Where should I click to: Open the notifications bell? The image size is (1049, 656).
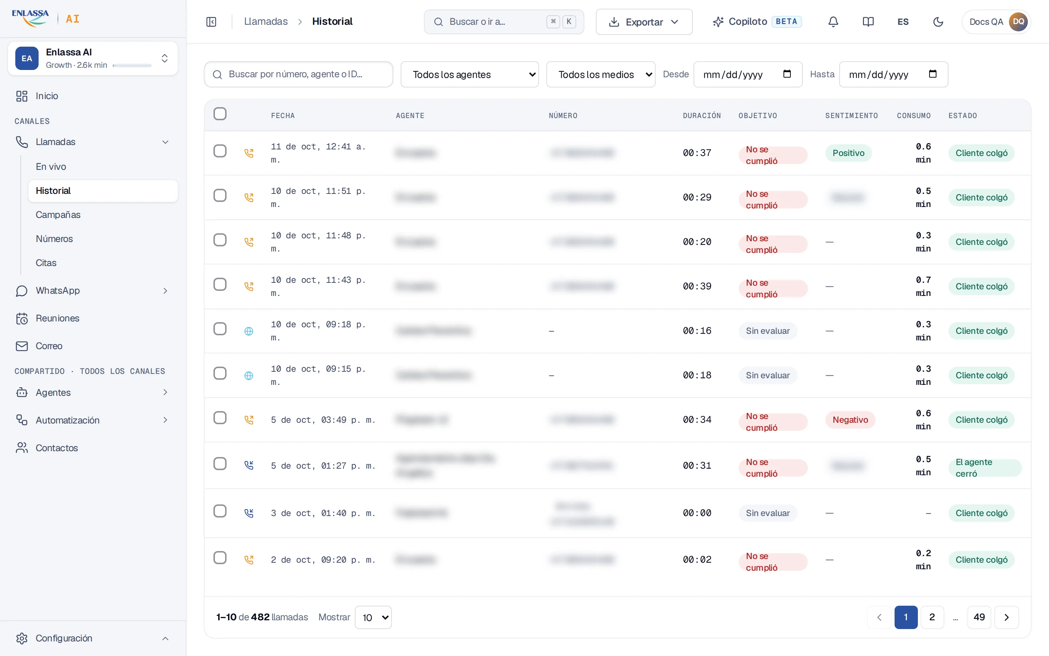pos(833,22)
